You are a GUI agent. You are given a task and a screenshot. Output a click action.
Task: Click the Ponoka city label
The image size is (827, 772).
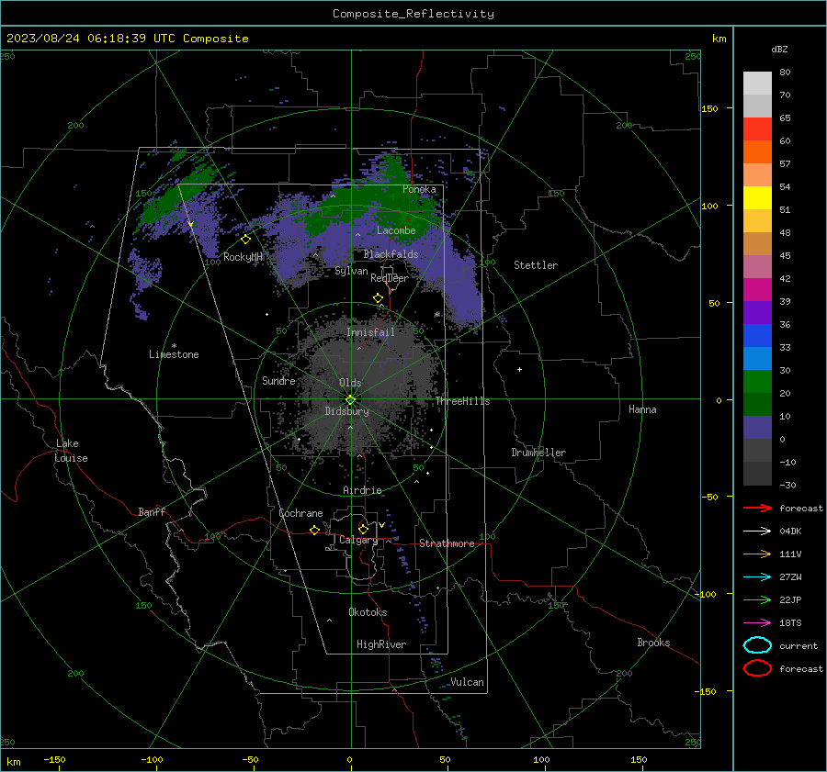(x=419, y=189)
